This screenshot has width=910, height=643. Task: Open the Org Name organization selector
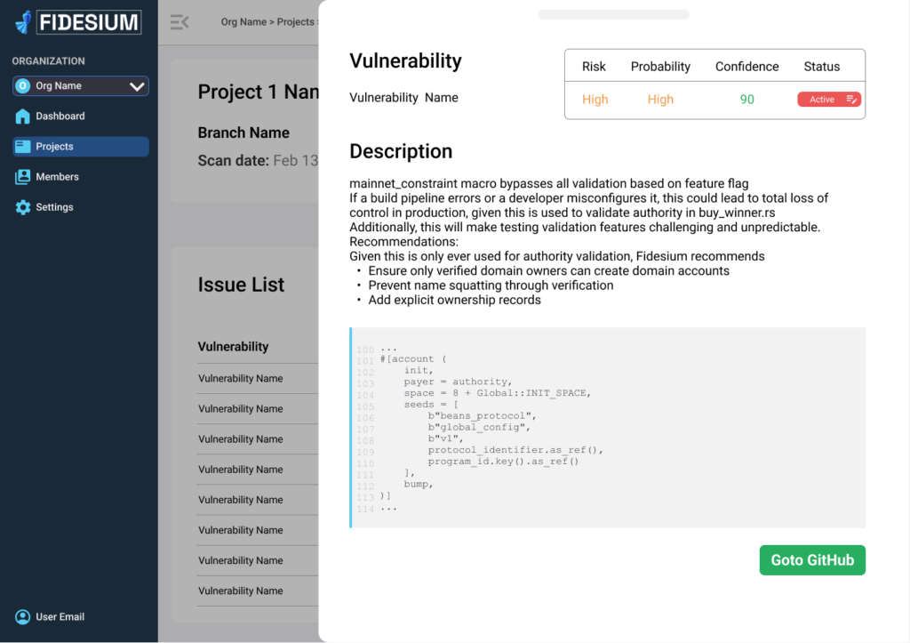point(80,86)
